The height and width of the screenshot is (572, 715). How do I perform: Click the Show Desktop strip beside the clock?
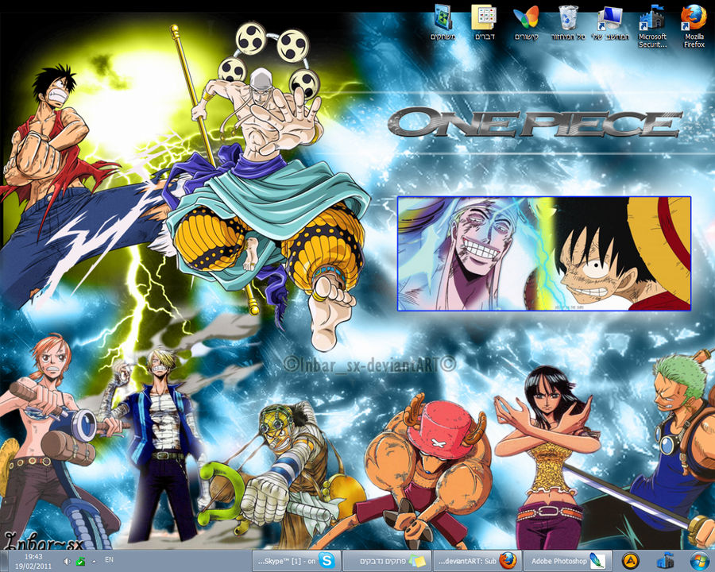click(x=4, y=561)
